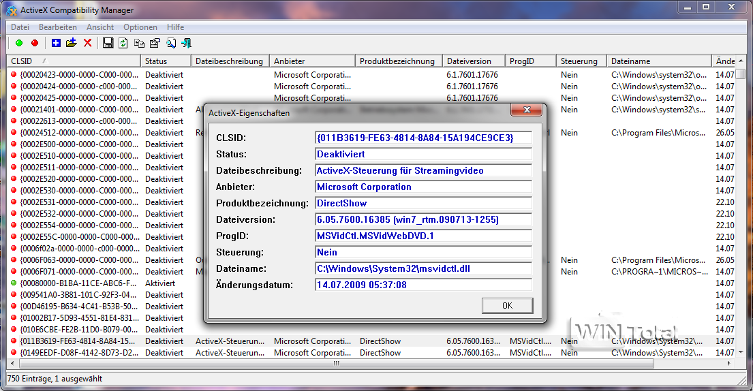753x391 pixels.
Task: Open the Optionen menu
Action: (x=140, y=27)
